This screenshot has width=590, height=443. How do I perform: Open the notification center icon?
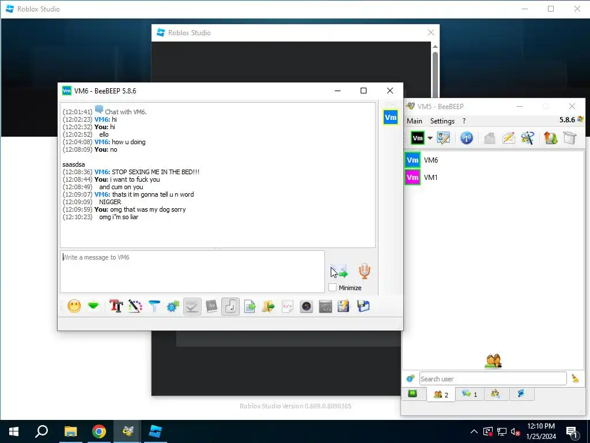[x=572, y=431]
